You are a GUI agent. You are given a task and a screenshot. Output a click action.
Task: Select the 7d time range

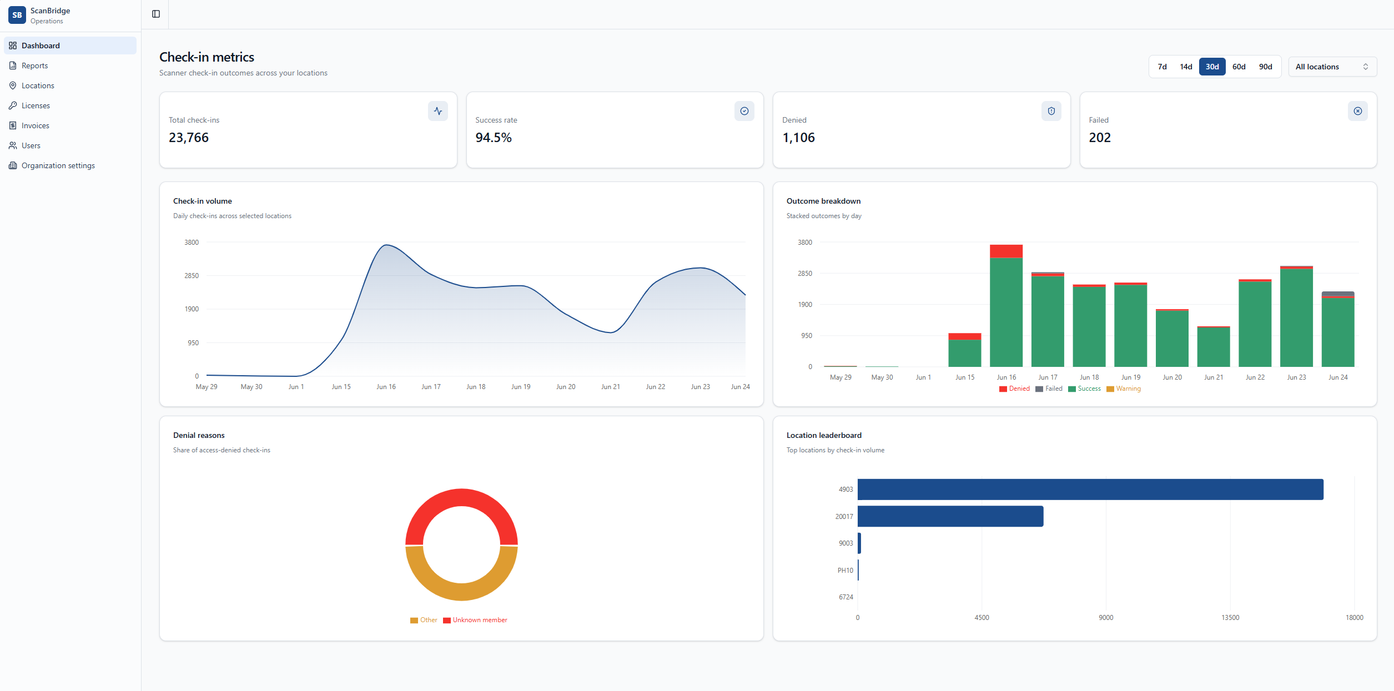click(x=1162, y=67)
